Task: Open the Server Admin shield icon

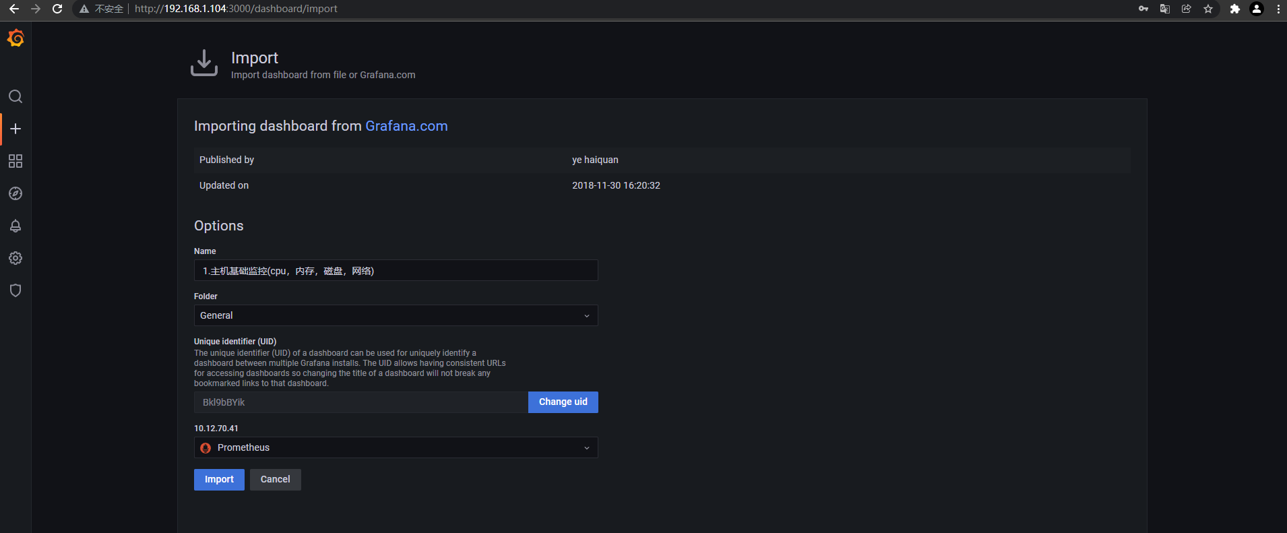Action: pos(15,290)
